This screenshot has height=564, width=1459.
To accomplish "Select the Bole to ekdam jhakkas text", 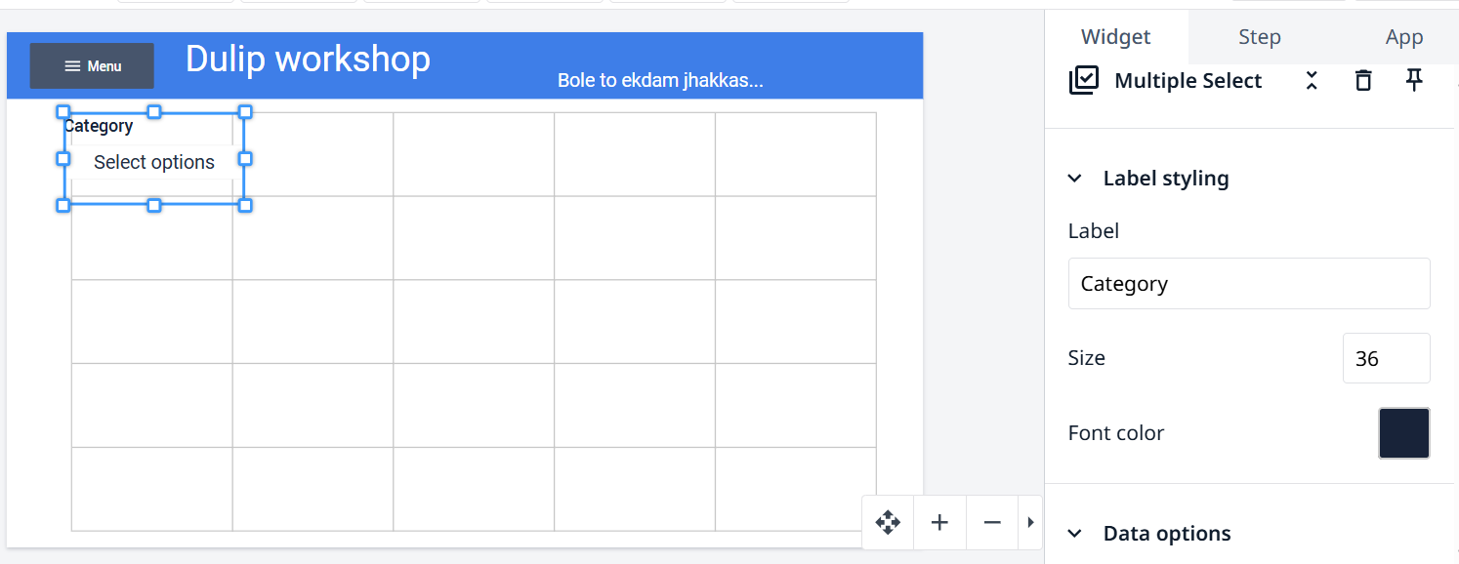I will click(660, 81).
